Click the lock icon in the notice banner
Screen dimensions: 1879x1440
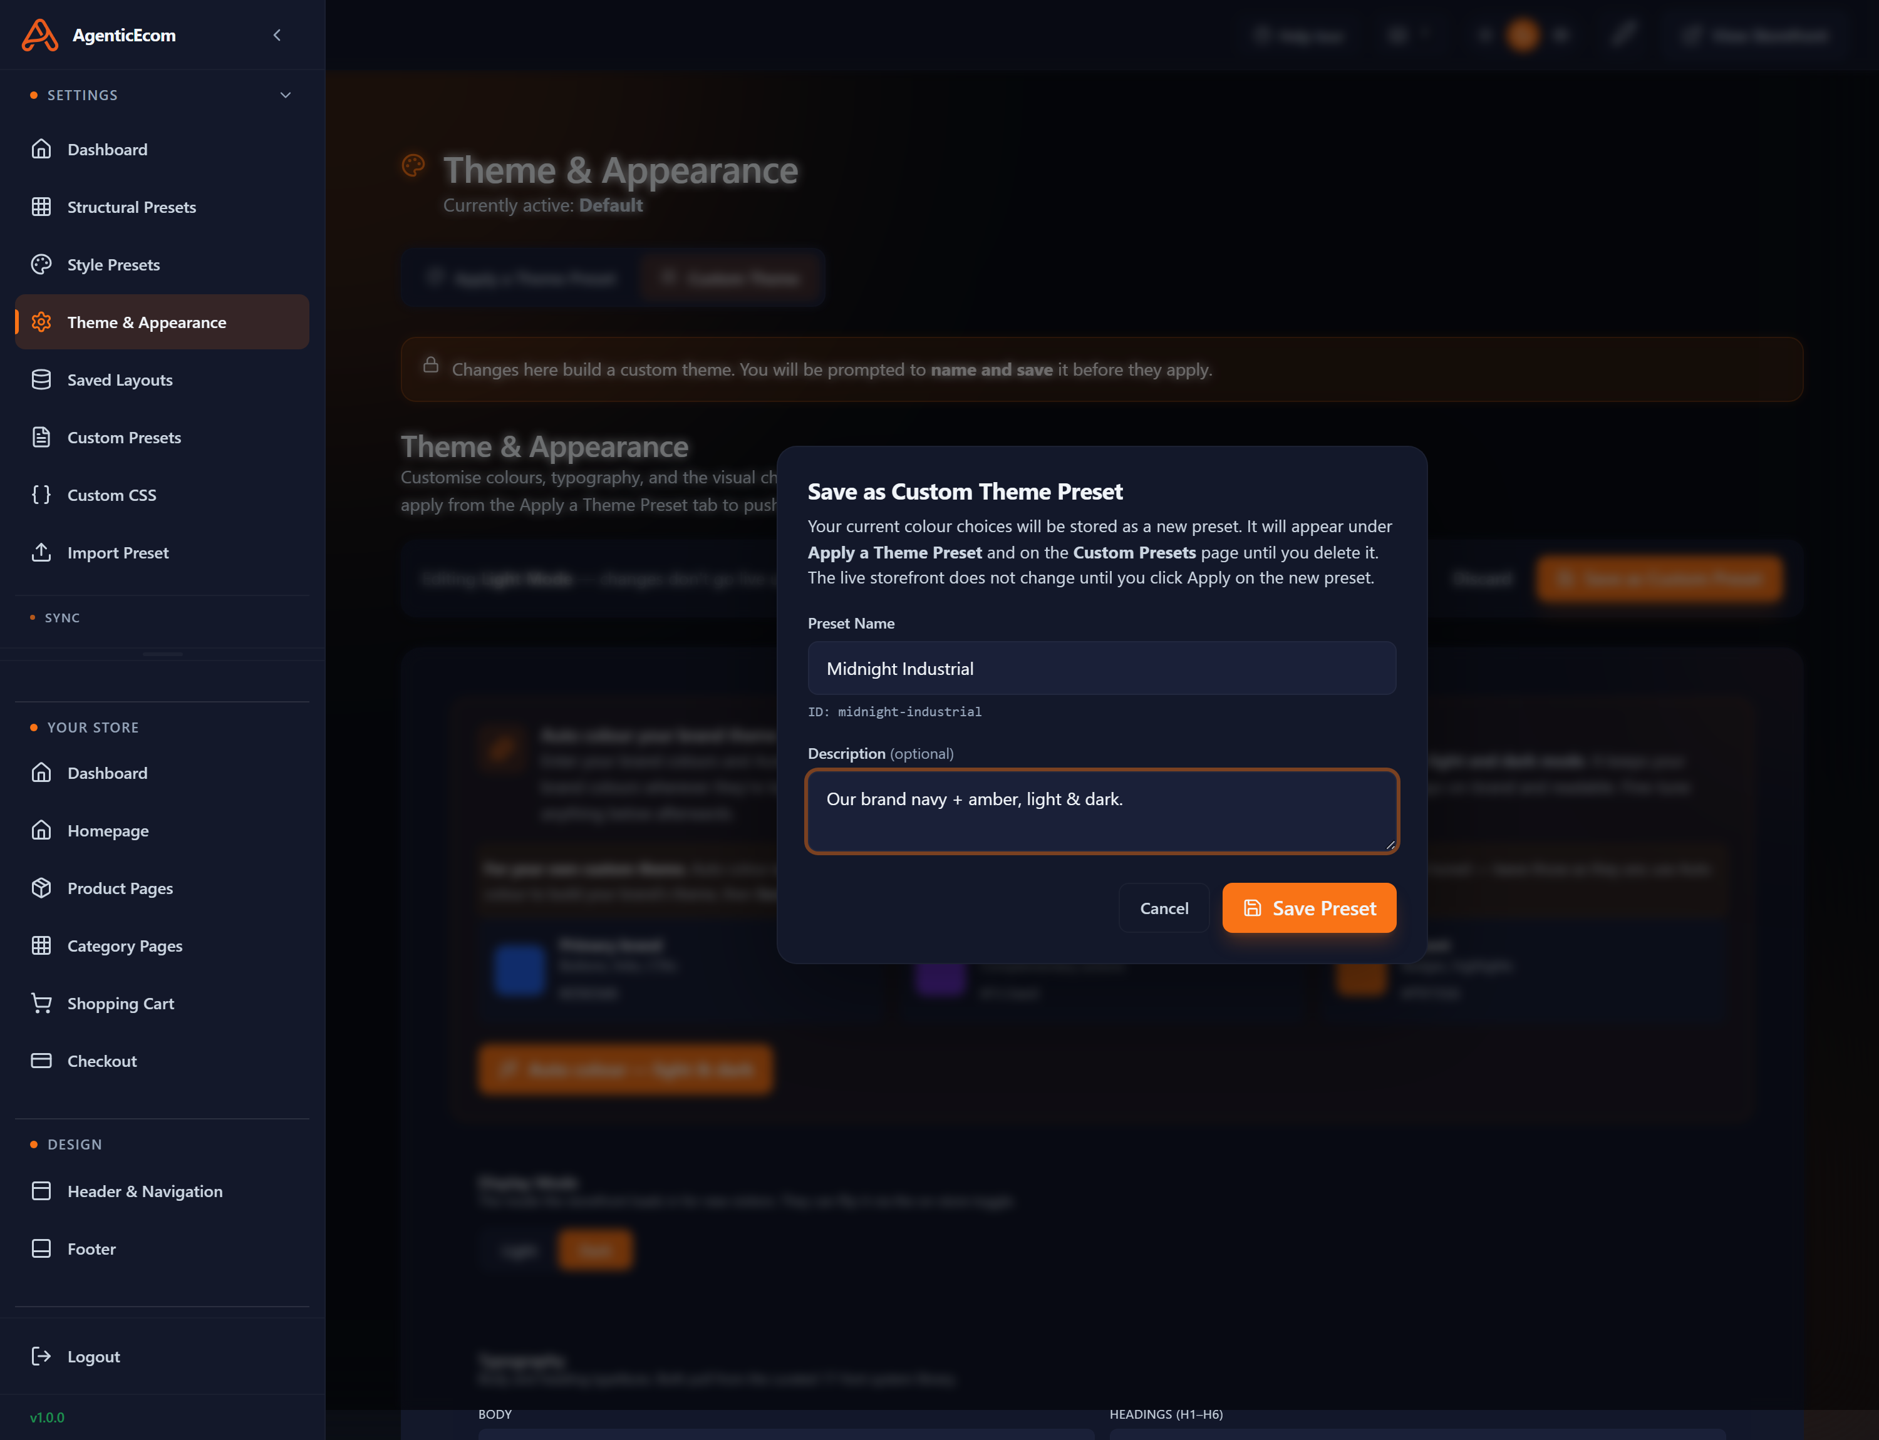(x=430, y=365)
